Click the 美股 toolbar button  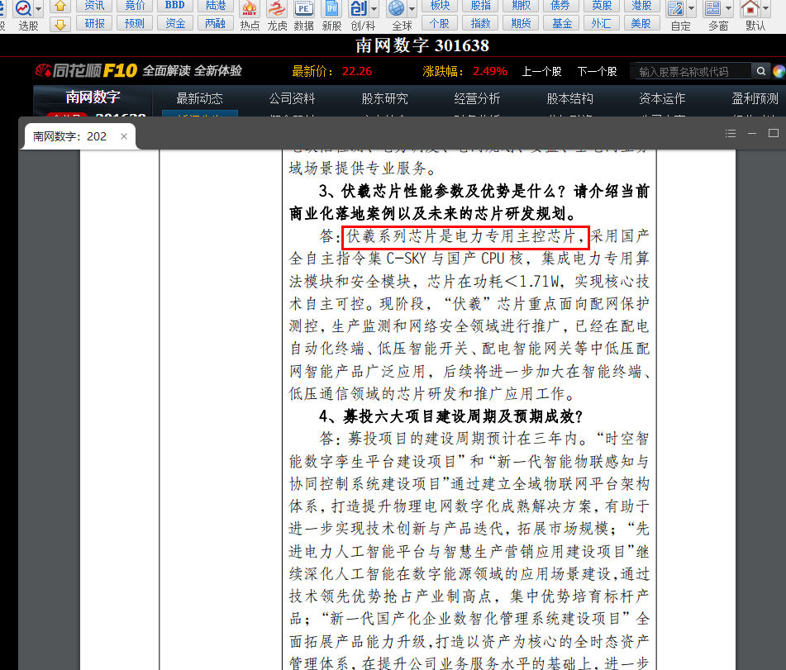pyautogui.click(x=641, y=23)
